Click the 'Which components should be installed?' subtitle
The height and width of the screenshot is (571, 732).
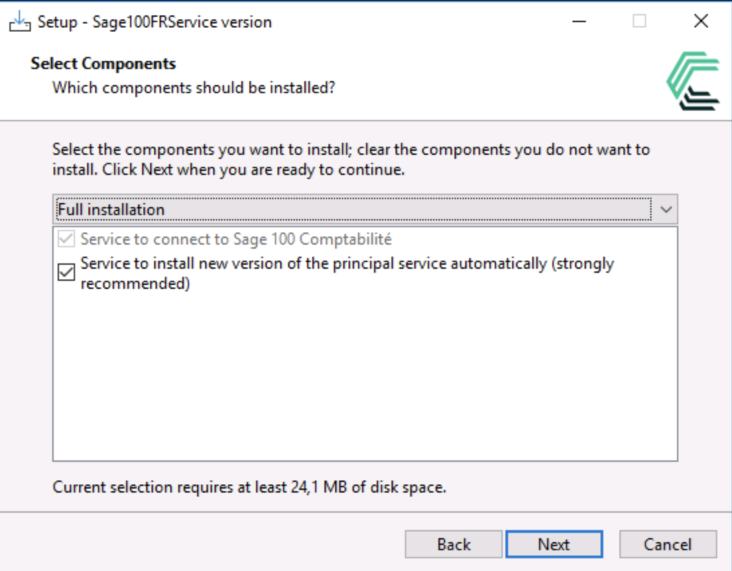click(x=194, y=88)
